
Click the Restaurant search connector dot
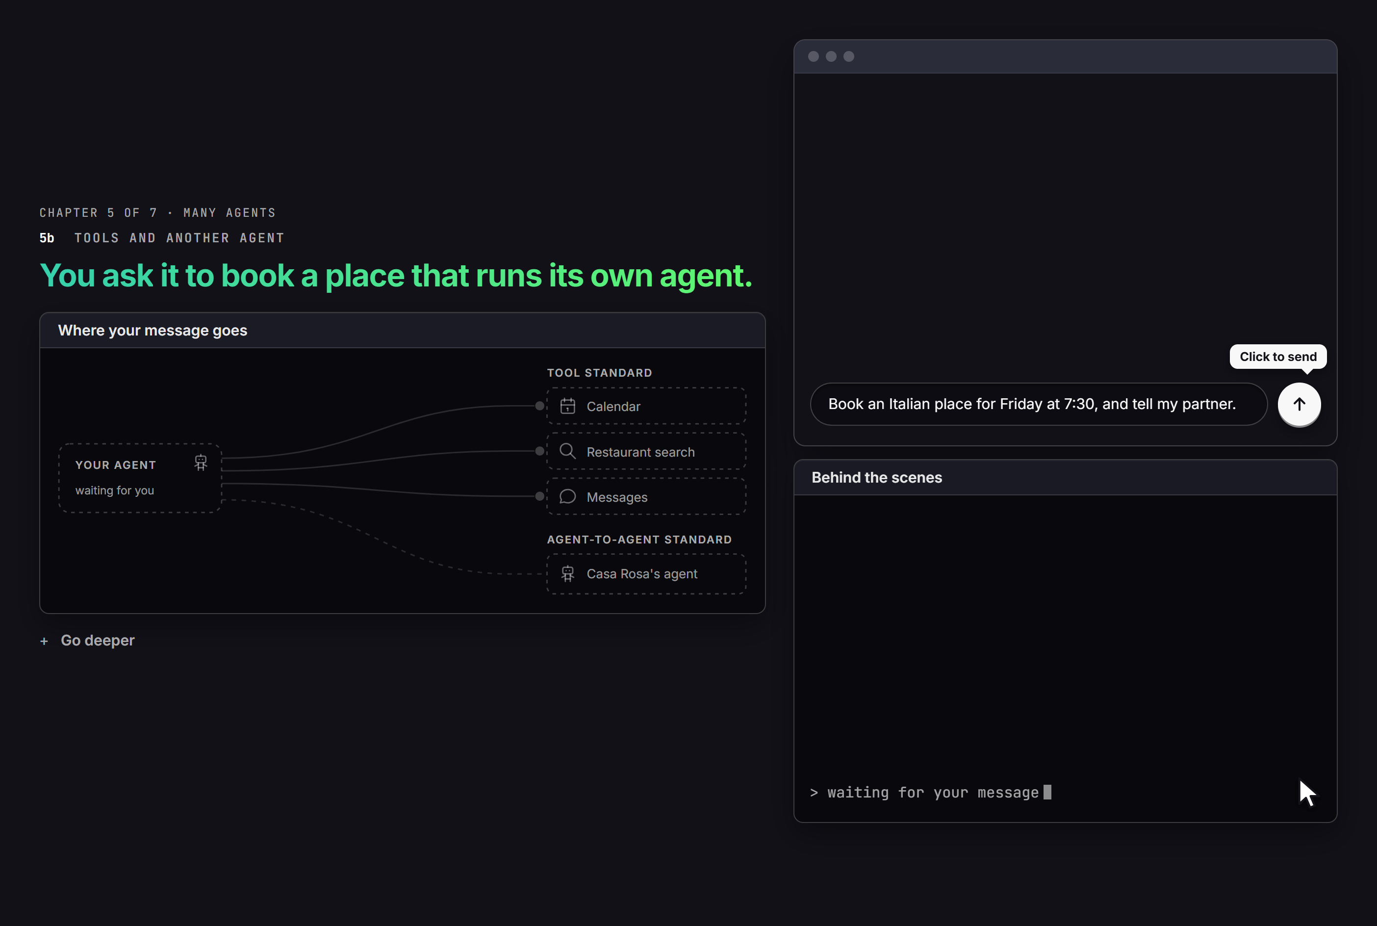click(x=539, y=451)
